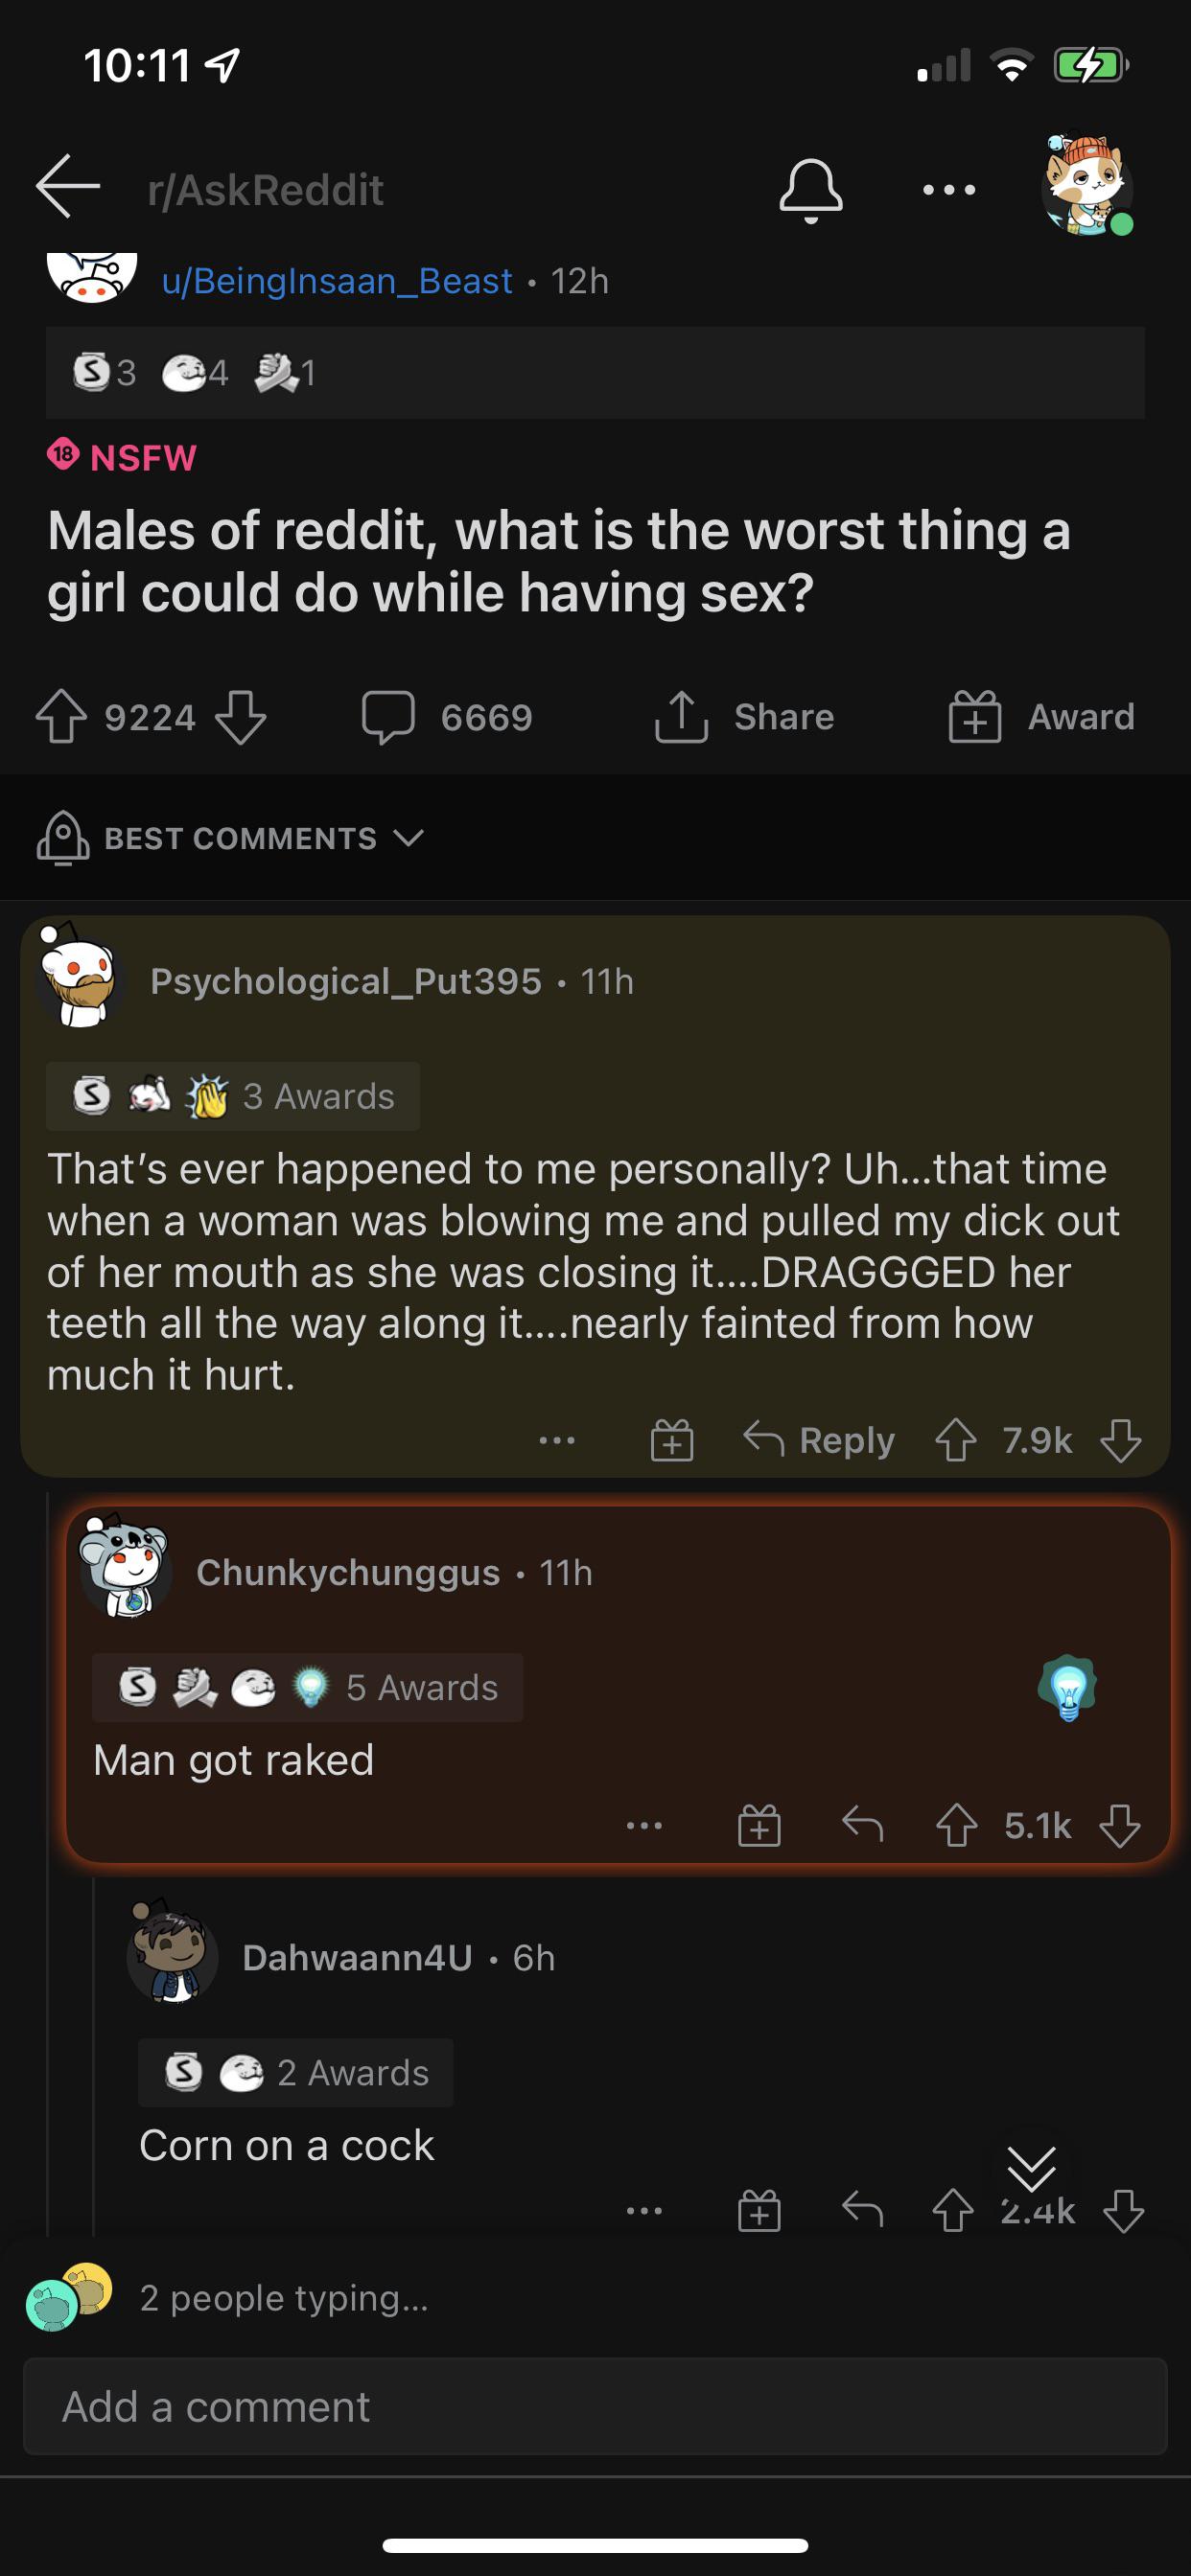This screenshot has height=2576, width=1191.
Task: Jump to next comment with double chevron
Action: click(x=1031, y=2166)
